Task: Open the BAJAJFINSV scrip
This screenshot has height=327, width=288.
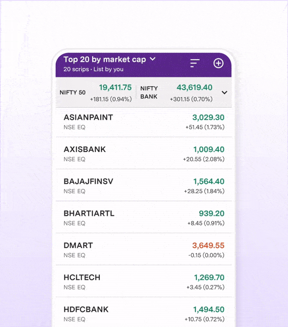Action: (144, 186)
